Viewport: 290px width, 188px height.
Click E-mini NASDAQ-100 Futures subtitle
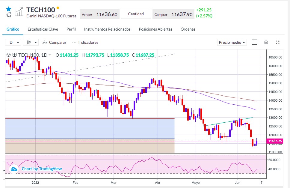pyautogui.click(x=52, y=16)
